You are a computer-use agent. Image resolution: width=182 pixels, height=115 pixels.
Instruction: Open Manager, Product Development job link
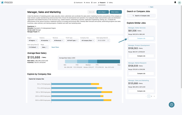tap(139, 45)
